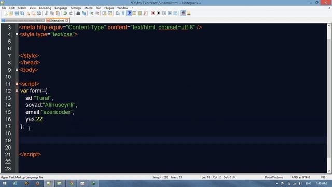The image size is (332, 187).
Task: Toggle synchronized horizontal scrolling
Action: pyautogui.click(x=110, y=14)
